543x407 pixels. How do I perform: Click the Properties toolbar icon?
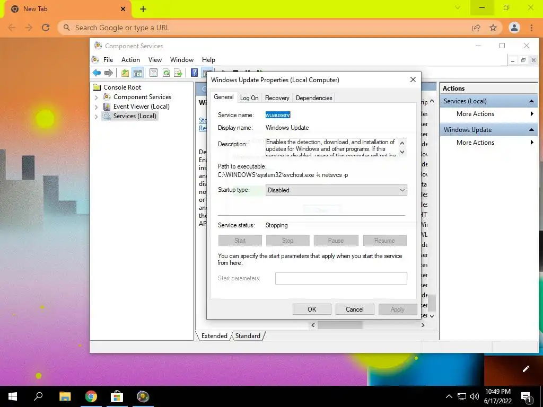153,73
